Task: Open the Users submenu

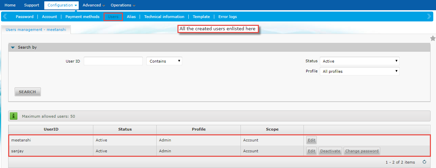Action: pos(113,17)
